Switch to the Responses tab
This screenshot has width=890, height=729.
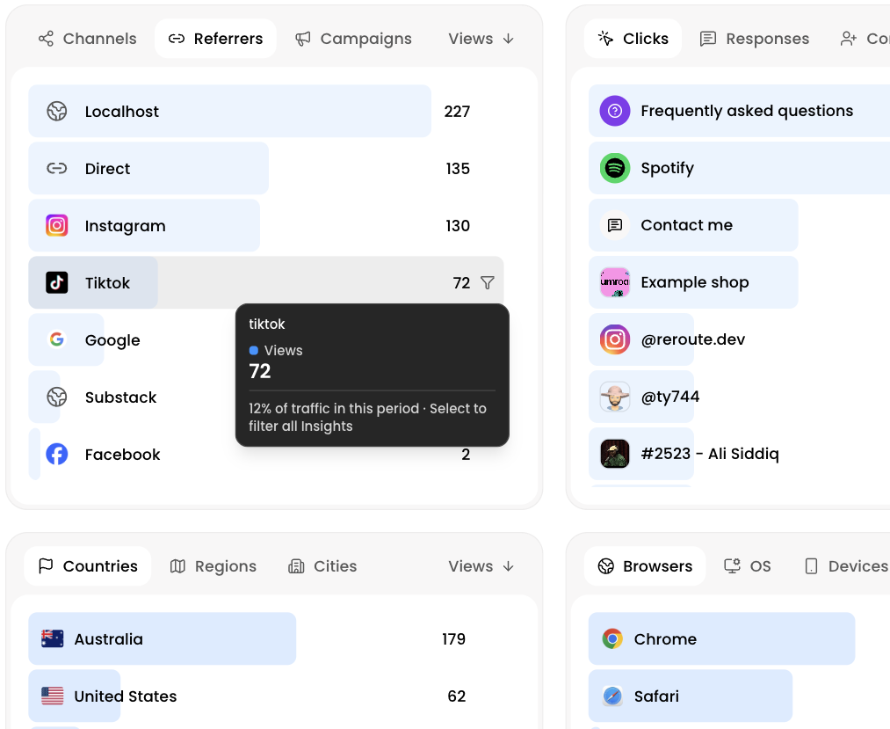tap(755, 39)
